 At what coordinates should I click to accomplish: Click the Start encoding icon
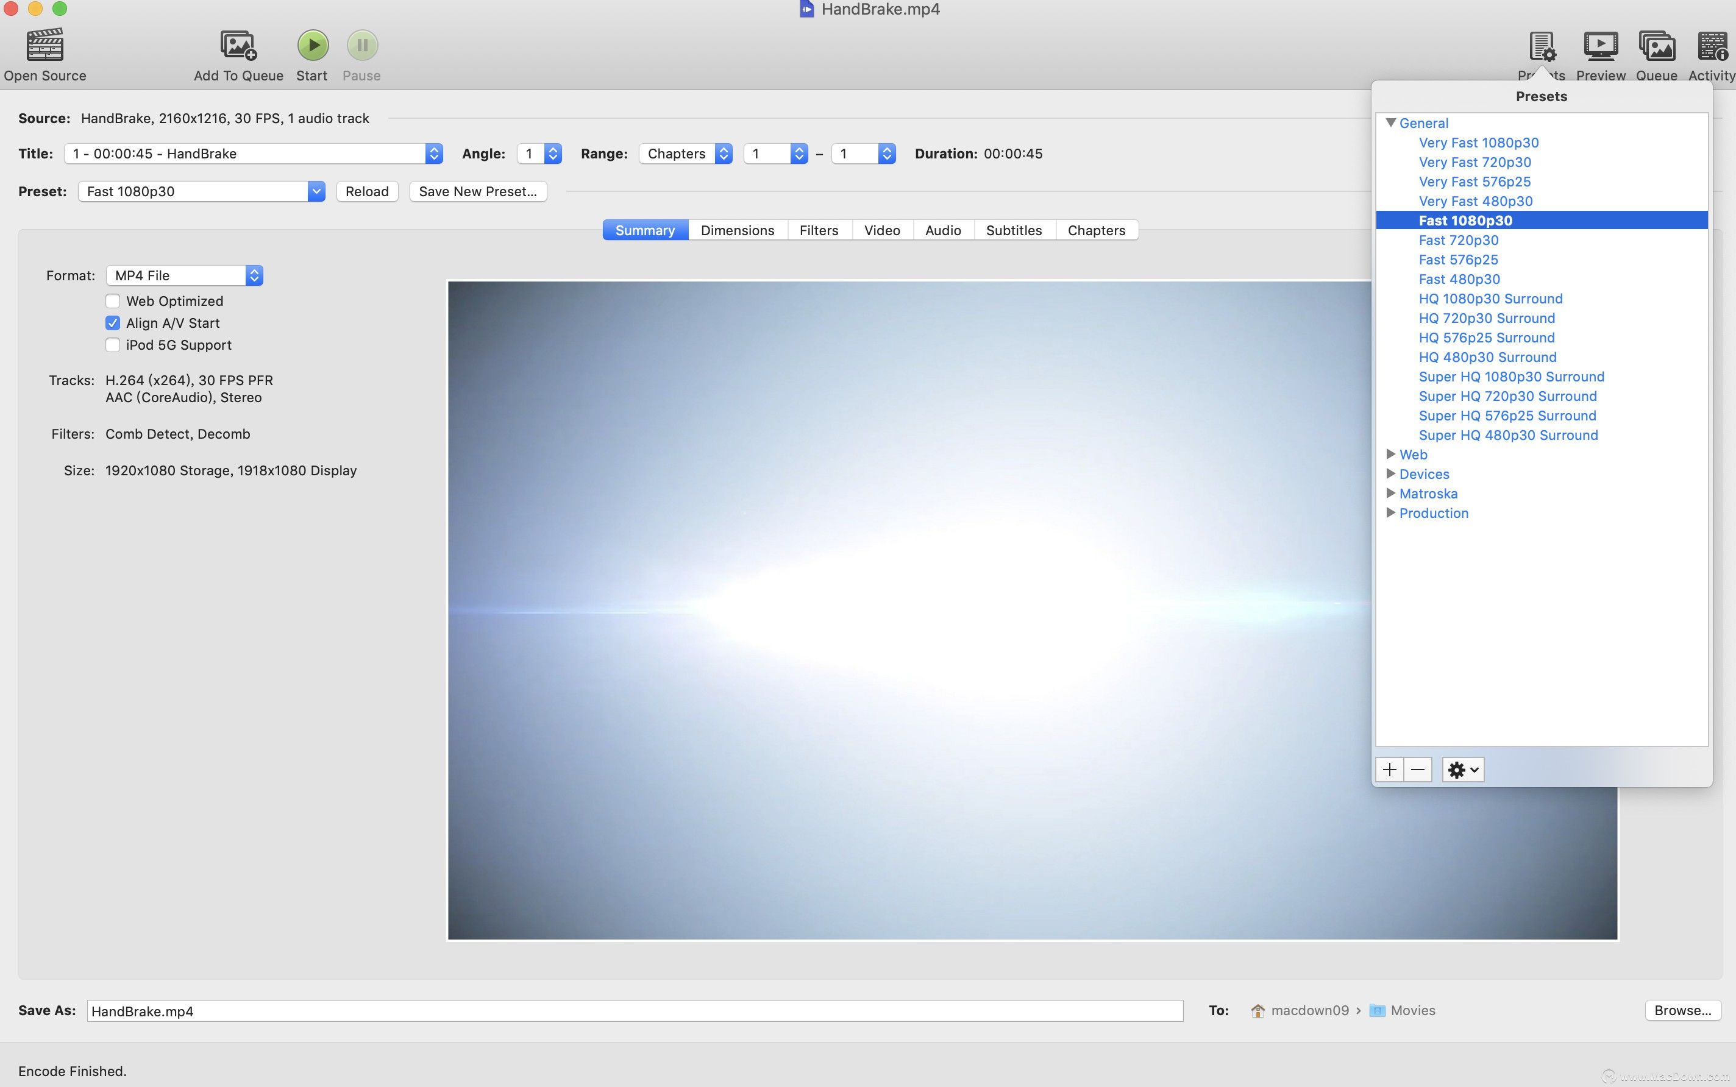311,44
